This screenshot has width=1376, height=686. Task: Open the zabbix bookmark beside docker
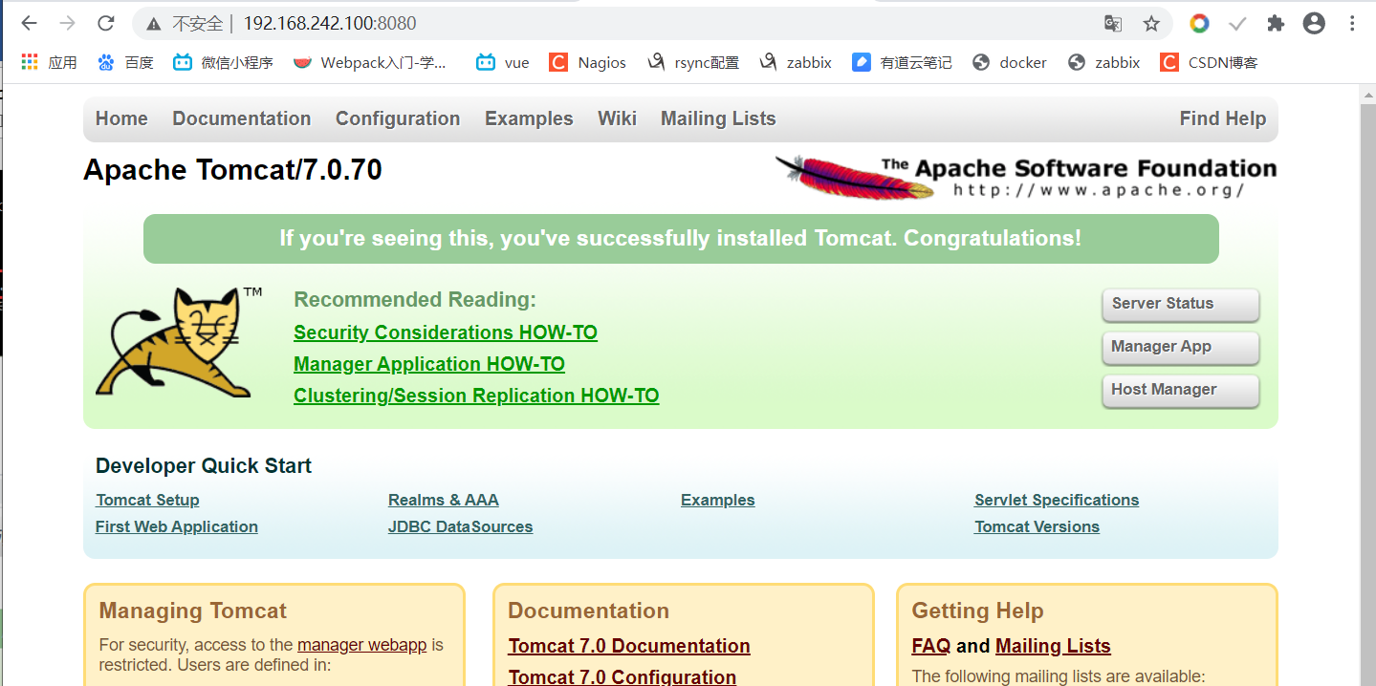coord(1103,62)
